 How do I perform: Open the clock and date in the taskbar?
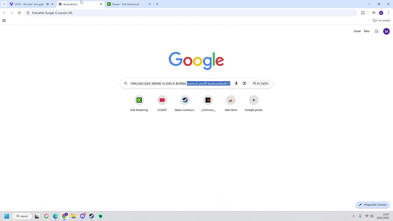[x=383, y=216]
